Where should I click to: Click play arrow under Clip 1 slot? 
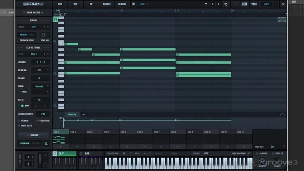pos(60,147)
